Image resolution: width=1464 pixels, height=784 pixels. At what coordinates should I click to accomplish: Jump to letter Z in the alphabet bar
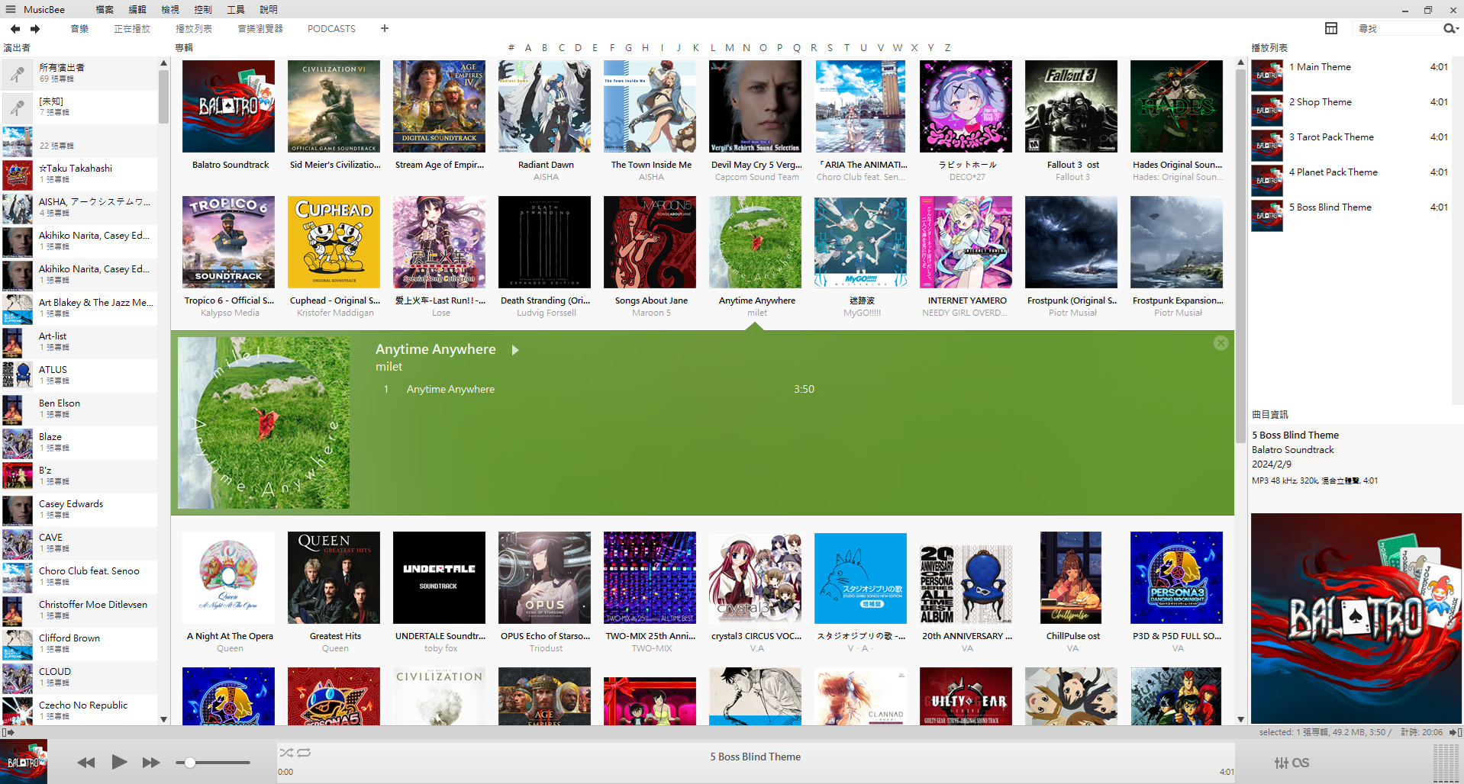(947, 47)
